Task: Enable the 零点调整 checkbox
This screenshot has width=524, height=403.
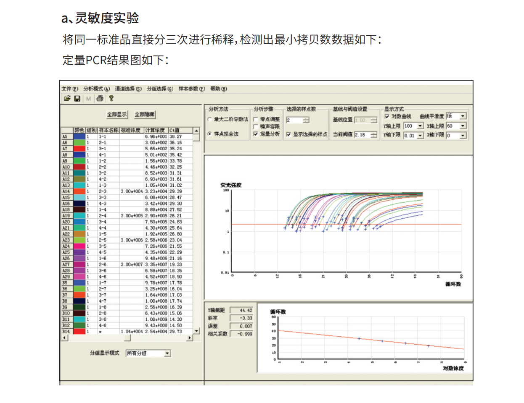Action: click(256, 120)
